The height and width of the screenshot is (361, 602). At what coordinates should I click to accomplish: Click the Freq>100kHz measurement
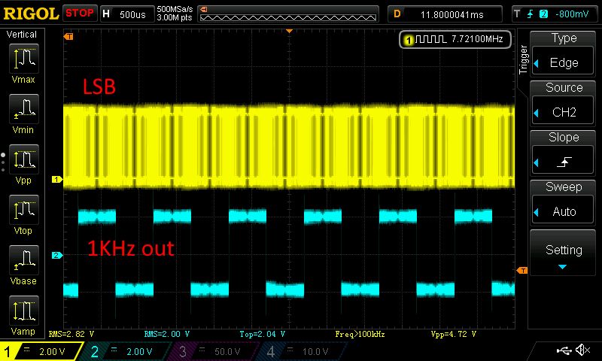(360, 334)
